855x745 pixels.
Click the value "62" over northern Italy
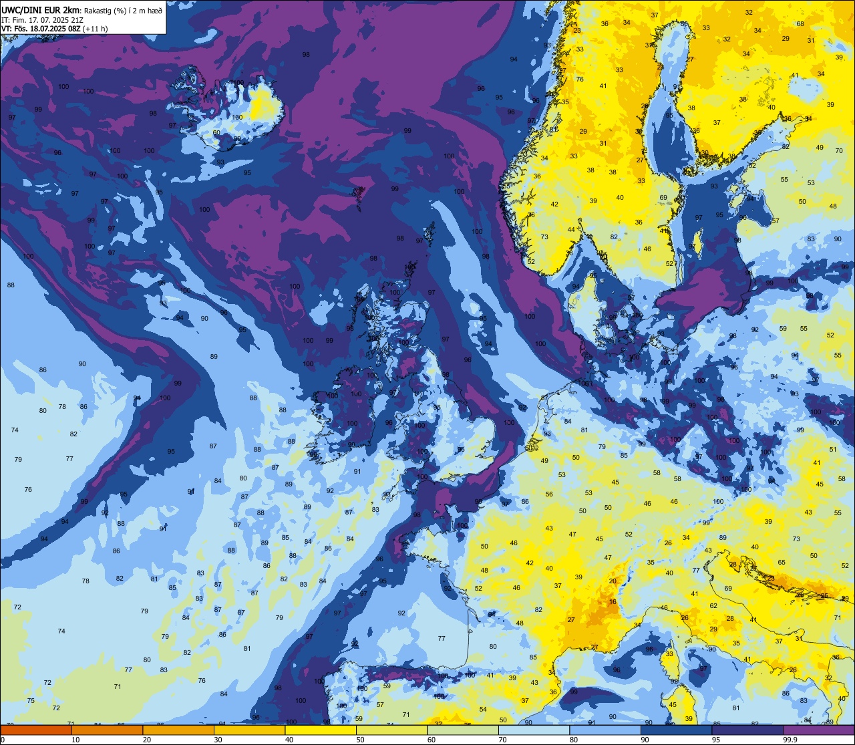pyautogui.click(x=713, y=605)
